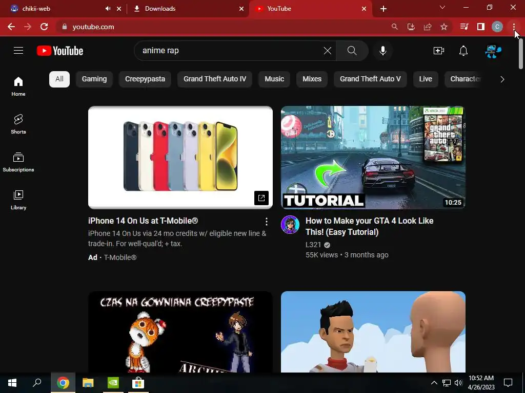Switch to the Downloads tab

[x=188, y=9]
